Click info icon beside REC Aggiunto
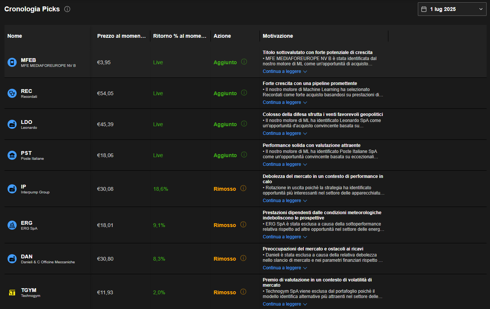490x309 pixels. tap(244, 93)
